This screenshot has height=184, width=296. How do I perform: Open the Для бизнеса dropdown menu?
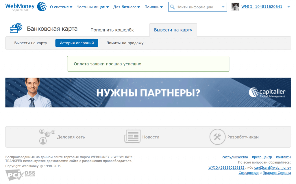[x=127, y=7]
